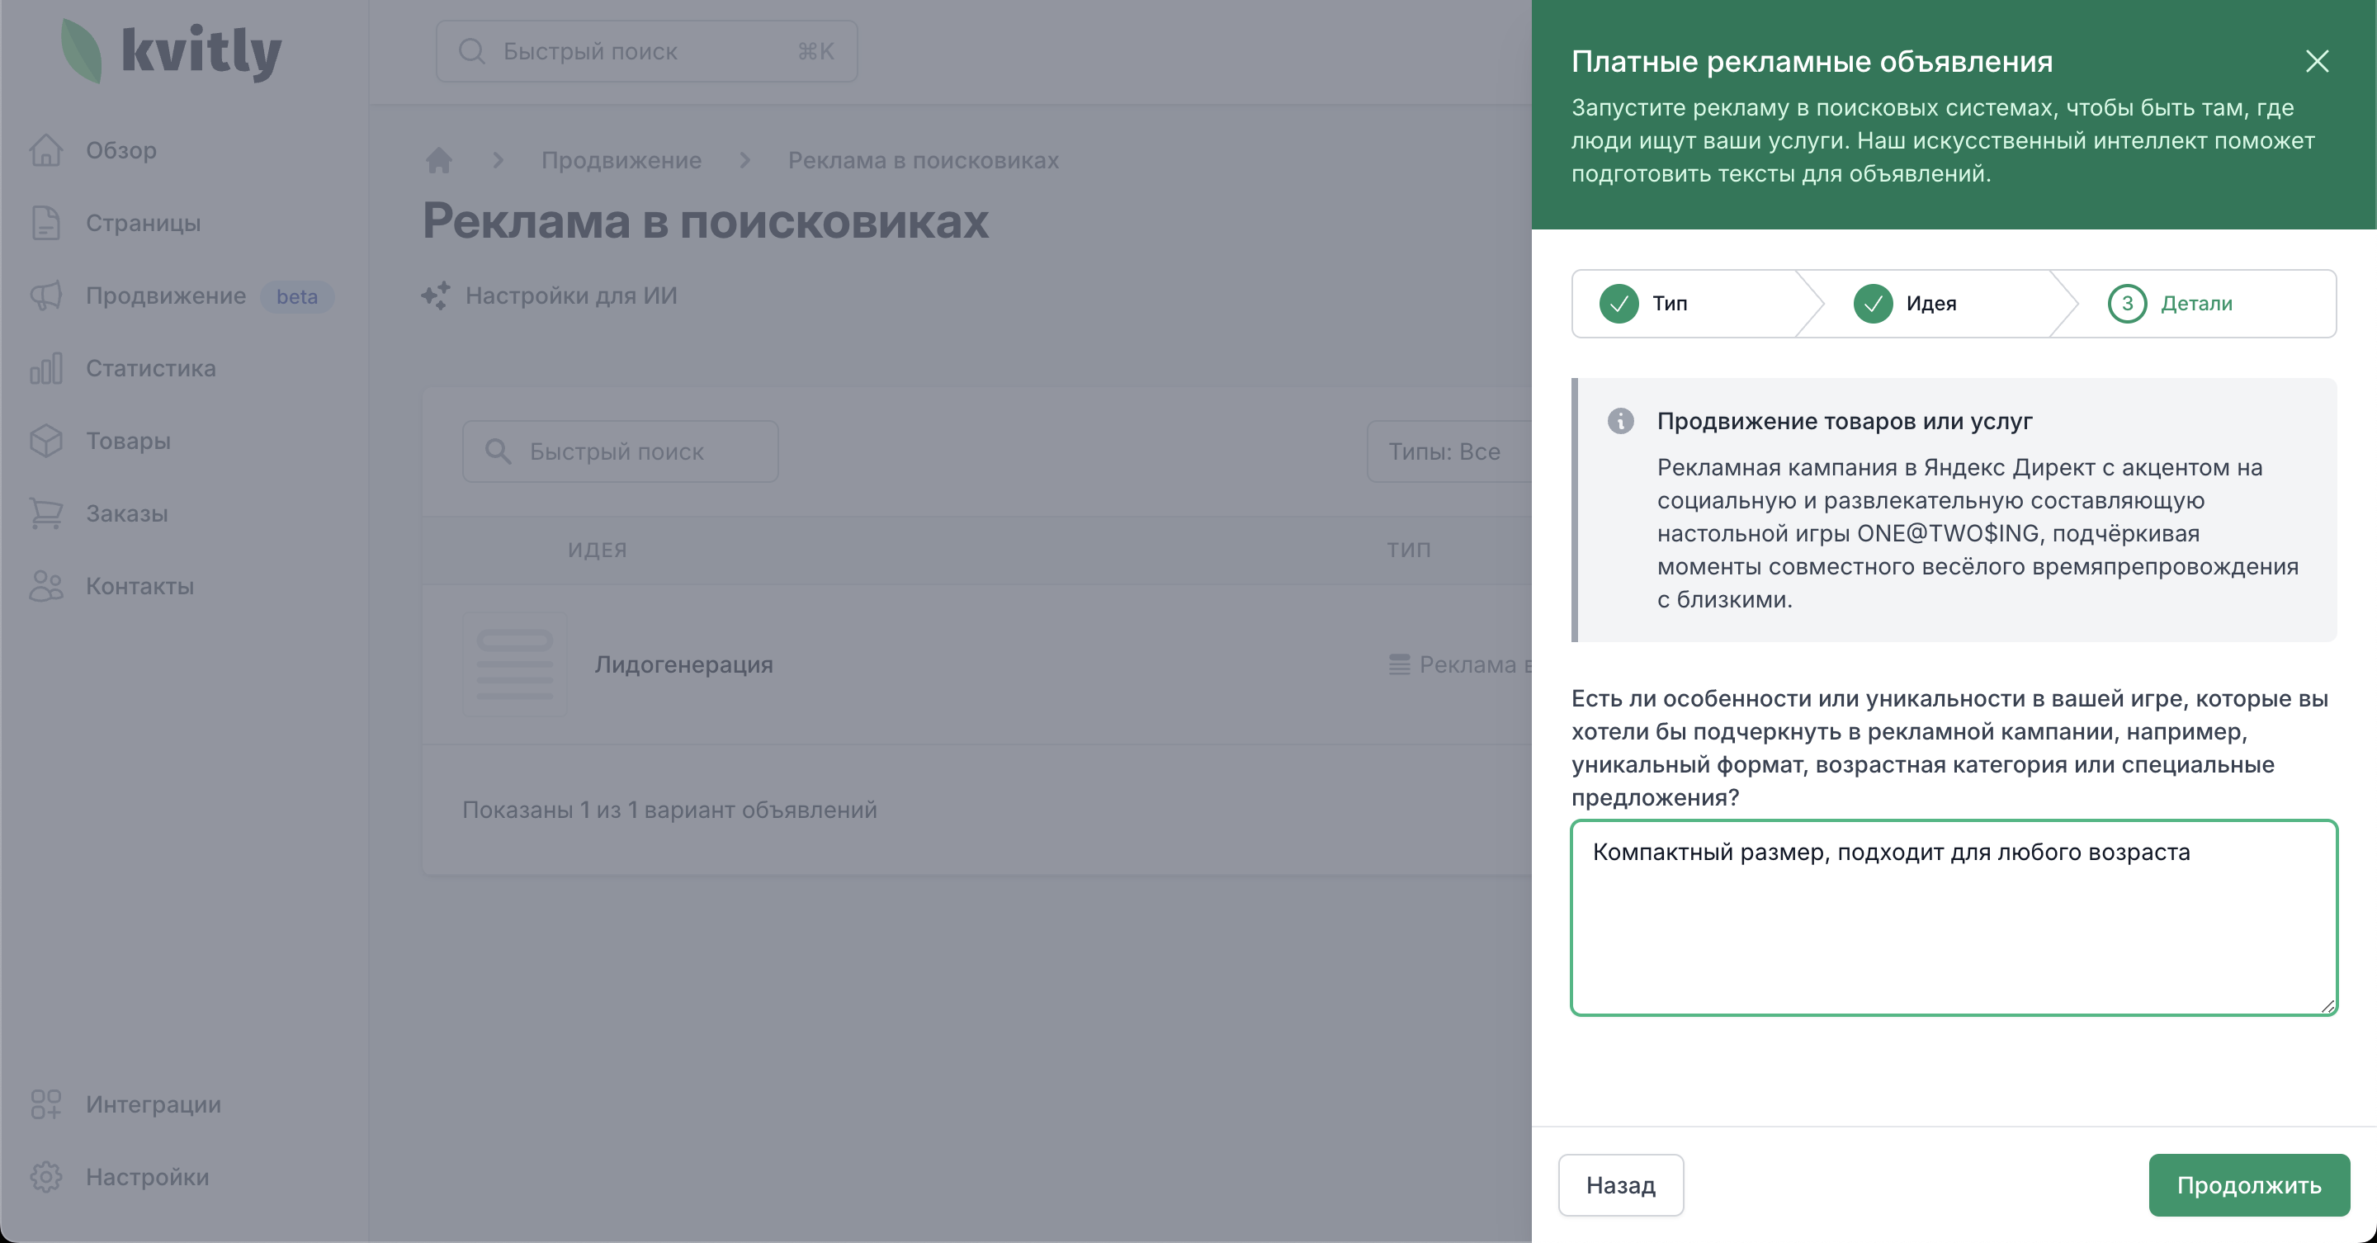Go to the Идея step
This screenshot has height=1243, width=2377.
[1930, 304]
